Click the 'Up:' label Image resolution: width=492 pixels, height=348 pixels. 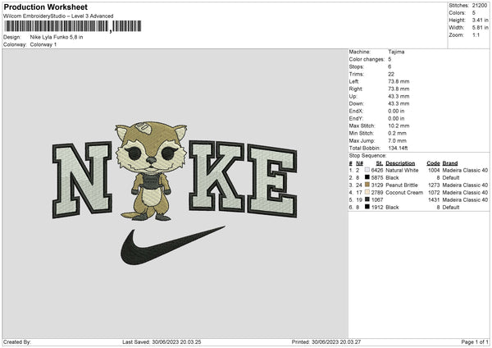[x=353, y=96]
